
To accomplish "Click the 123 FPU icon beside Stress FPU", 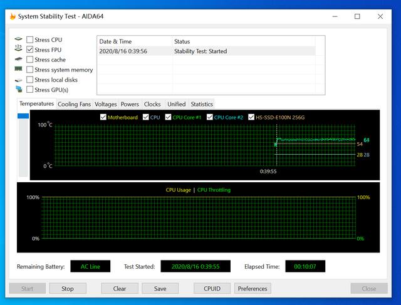I will point(18,48).
